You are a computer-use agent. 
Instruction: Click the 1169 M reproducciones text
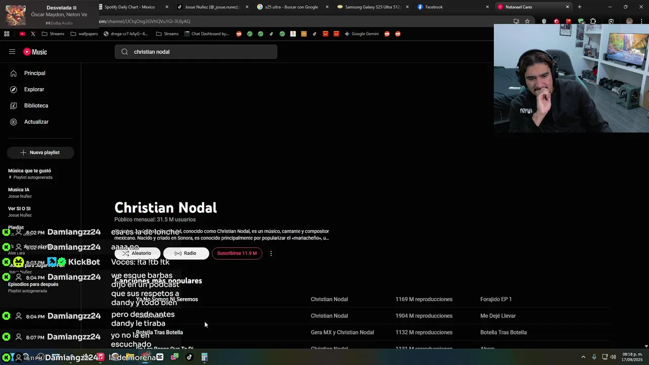(x=424, y=299)
